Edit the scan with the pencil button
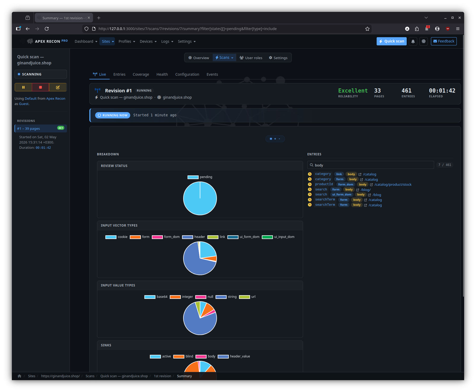The width and height of the screenshot is (476, 392). 58,87
